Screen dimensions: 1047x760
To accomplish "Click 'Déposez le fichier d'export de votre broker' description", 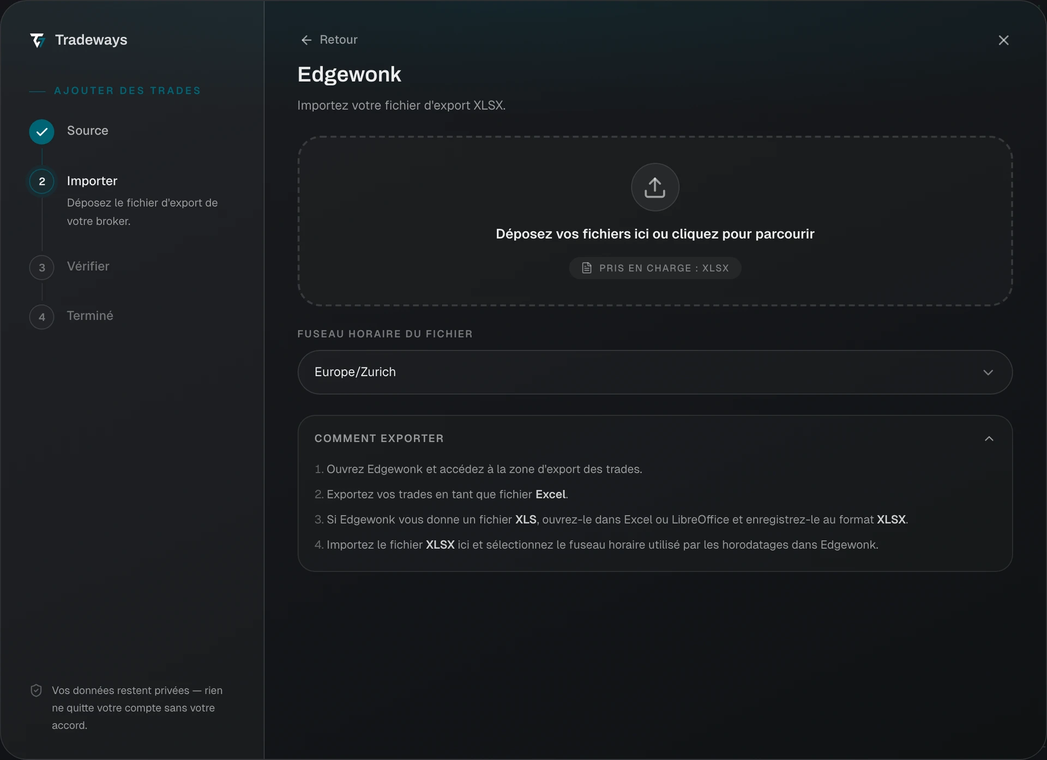I will 142,212.
